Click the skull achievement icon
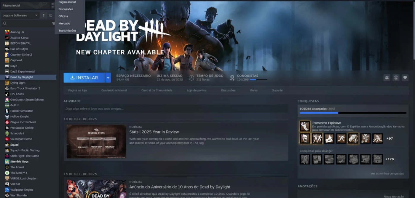Screen dimensions: 415x198 (x=305, y=138)
